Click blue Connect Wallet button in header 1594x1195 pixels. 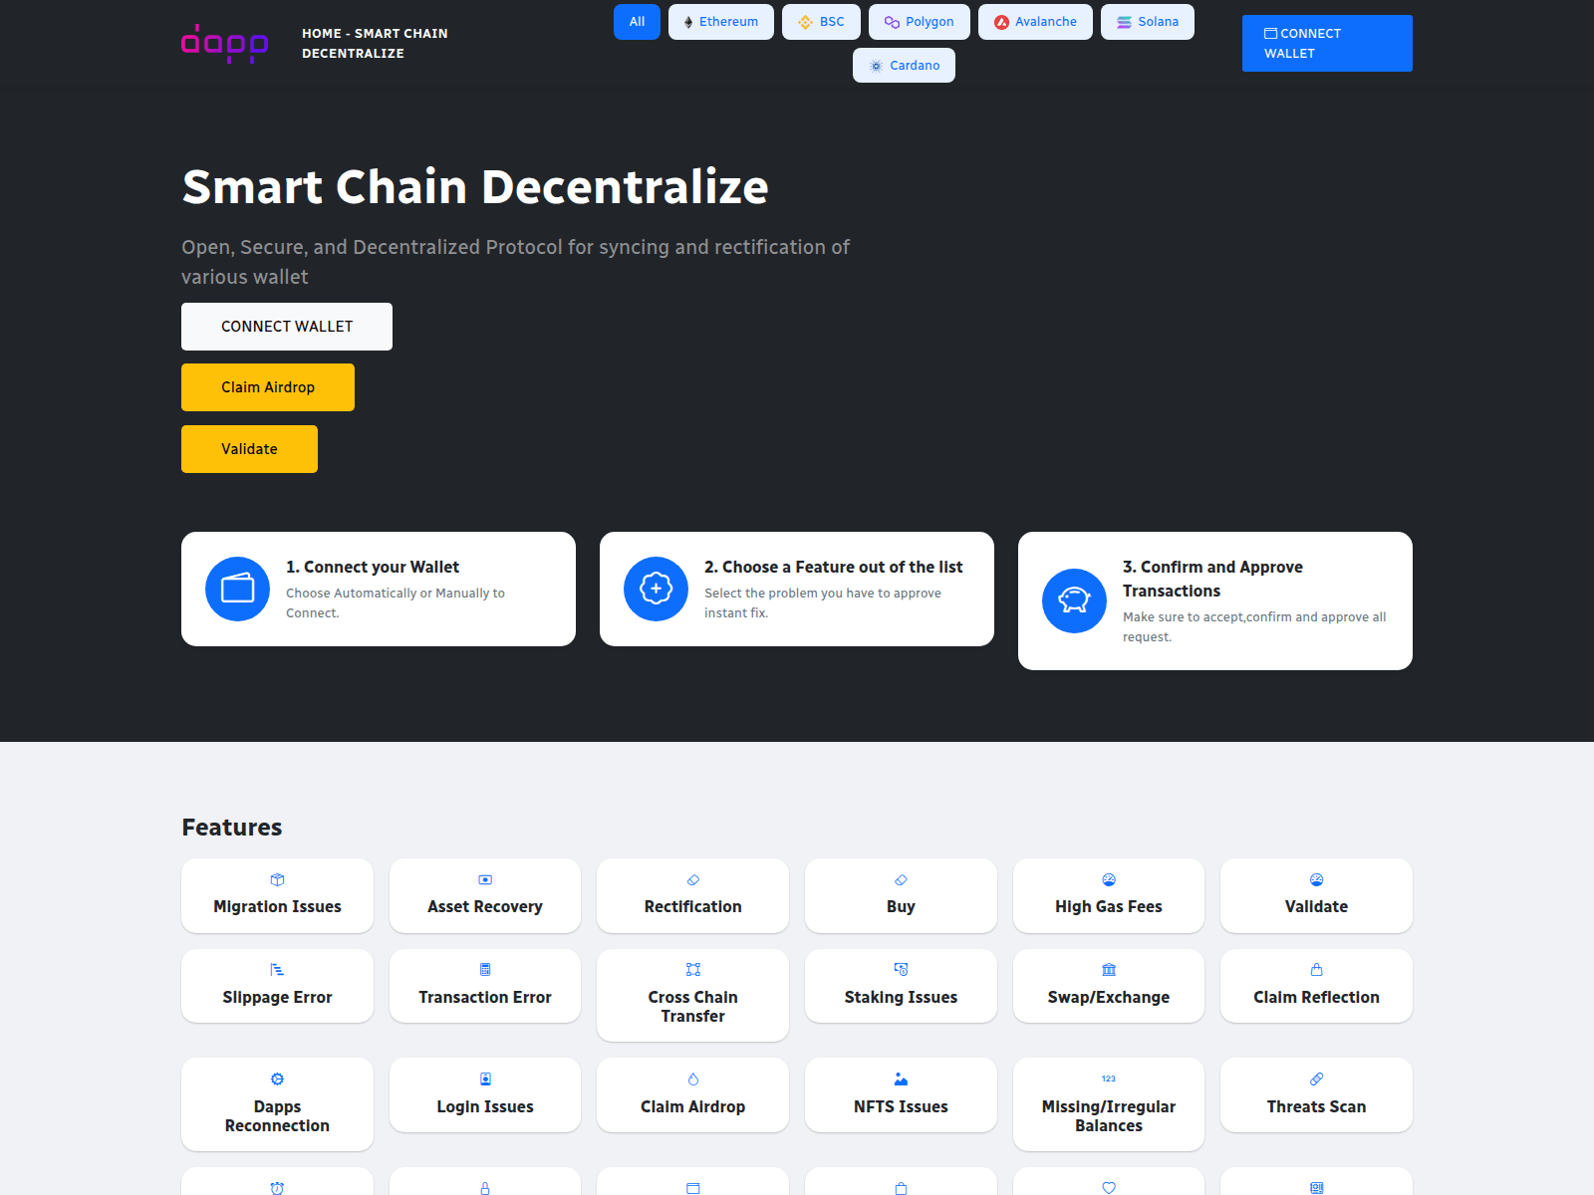tap(1327, 43)
